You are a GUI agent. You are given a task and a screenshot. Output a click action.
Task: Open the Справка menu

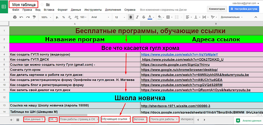130,10
